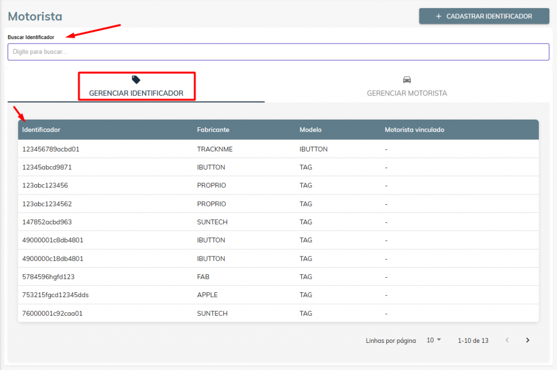Open the Linhas por página dropdown

tap(434, 340)
